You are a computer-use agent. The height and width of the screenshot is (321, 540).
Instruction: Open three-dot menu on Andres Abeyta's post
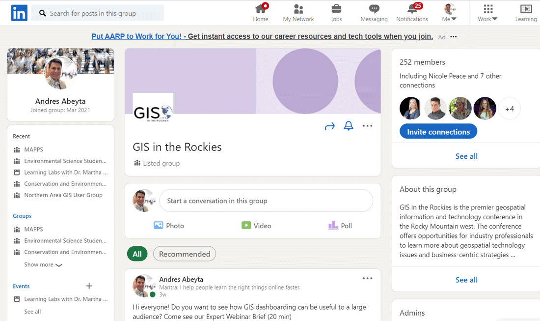coord(368,278)
